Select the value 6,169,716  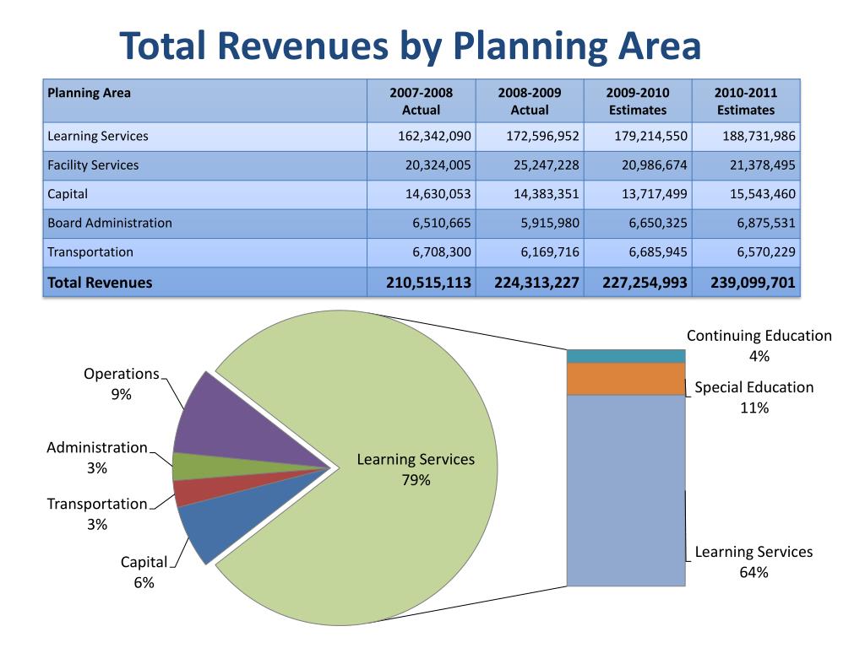click(x=550, y=252)
